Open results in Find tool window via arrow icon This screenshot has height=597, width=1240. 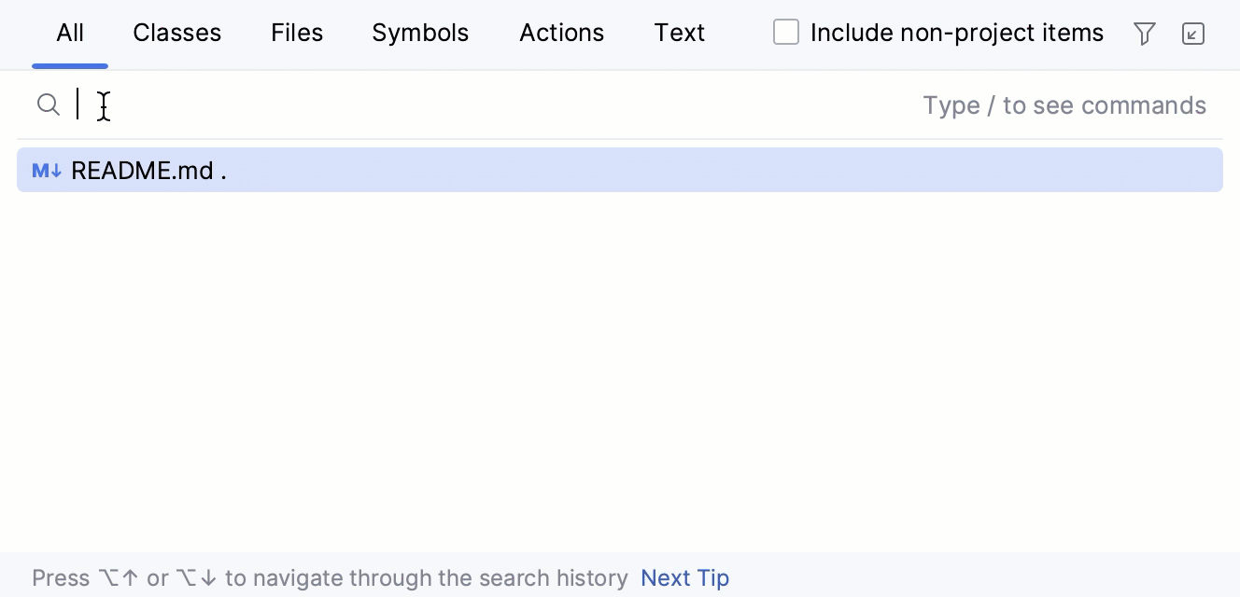pyautogui.click(x=1193, y=34)
